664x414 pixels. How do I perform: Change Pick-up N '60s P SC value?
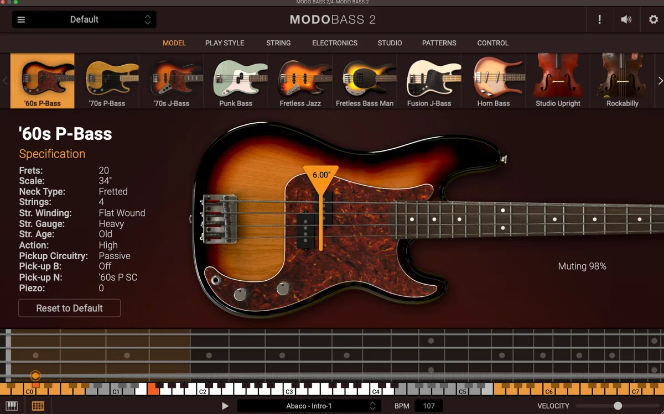[x=118, y=277]
